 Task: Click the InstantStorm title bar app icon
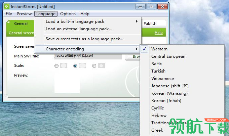coord(7,7)
